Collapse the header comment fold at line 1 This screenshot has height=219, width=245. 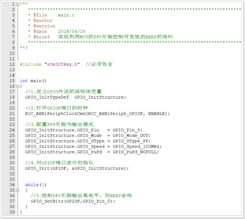(x=18, y=4)
